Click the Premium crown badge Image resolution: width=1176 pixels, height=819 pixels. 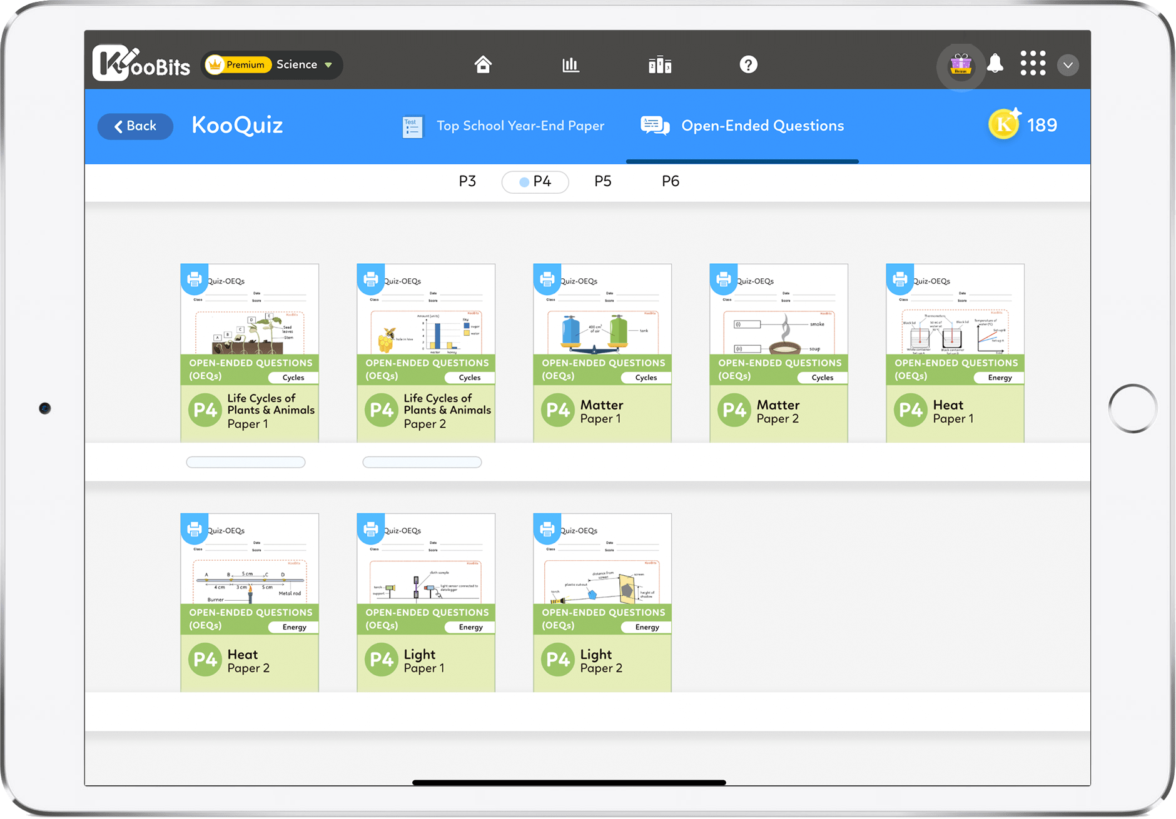[x=238, y=64]
